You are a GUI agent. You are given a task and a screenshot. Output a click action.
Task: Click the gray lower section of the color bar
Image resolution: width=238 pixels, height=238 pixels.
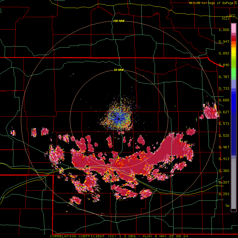[234, 184]
